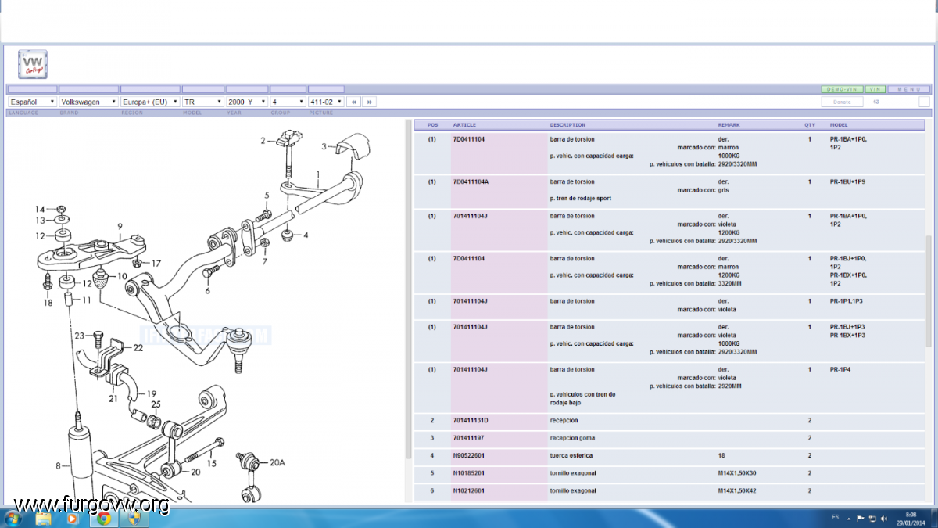The width and height of the screenshot is (938, 528).
Task: Go to next picture with » button
Action: tap(369, 102)
